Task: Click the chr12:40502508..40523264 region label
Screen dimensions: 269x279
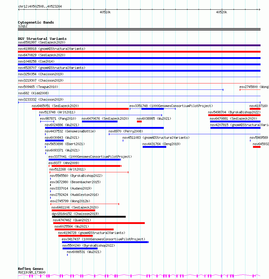Action: click(40, 6)
